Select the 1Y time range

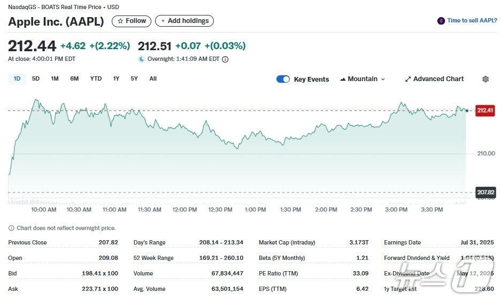click(x=116, y=79)
